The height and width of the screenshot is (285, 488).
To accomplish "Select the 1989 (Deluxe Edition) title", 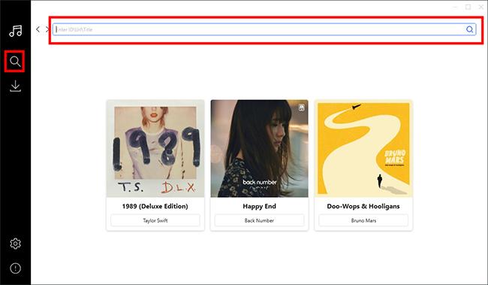I will pos(155,206).
